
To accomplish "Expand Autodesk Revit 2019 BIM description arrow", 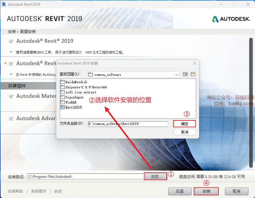I will coord(11,52).
